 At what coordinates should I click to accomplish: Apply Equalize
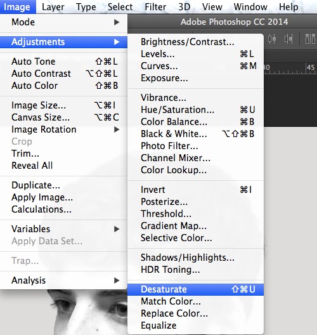tap(195, 325)
